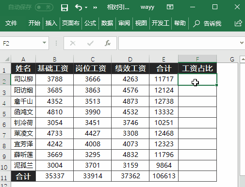Click the 绩效工资 header cell
245x187 pixels.
130,68
